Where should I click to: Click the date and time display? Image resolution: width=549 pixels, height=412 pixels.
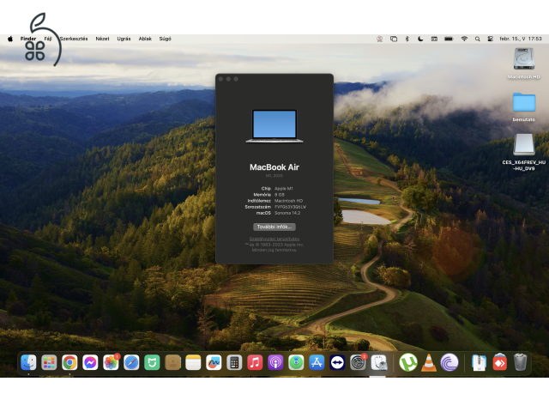[521, 39]
